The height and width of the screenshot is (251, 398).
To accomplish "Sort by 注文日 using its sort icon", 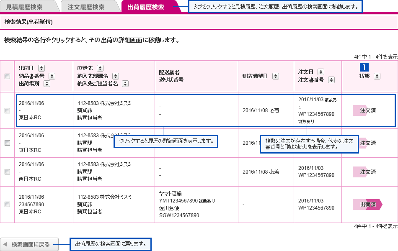I will tap(320, 72).
